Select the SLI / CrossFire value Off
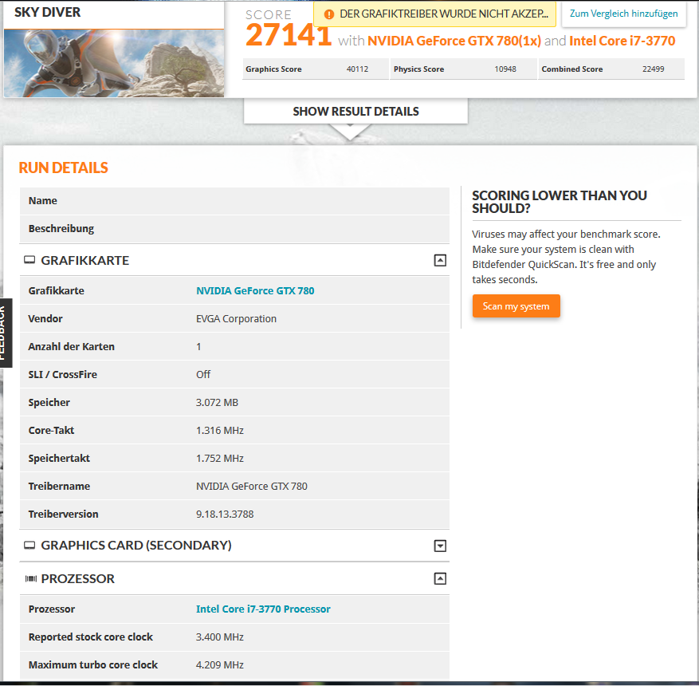699x686 pixels. coord(203,375)
